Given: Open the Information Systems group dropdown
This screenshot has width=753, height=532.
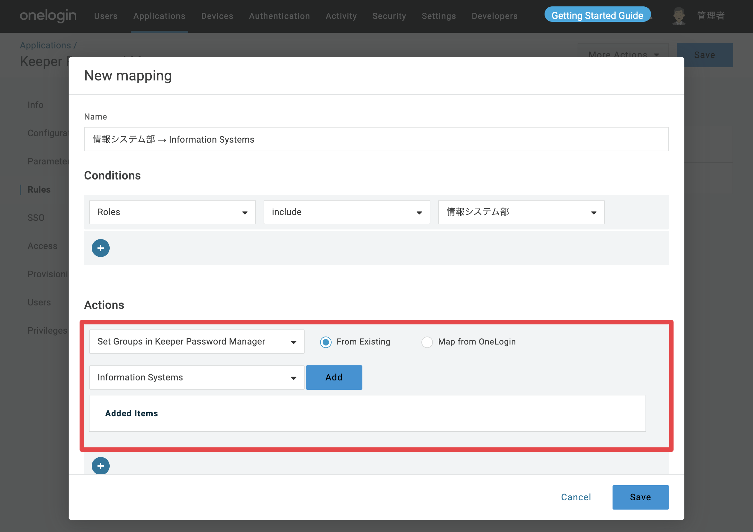Looking at the screenshot, I should [x=197, y=378].
